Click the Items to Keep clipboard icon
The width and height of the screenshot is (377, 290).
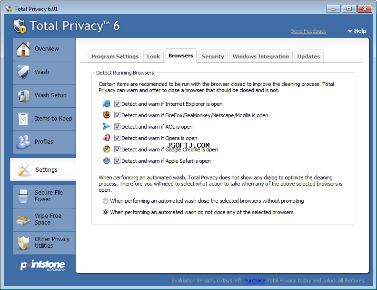click(23, 119)
